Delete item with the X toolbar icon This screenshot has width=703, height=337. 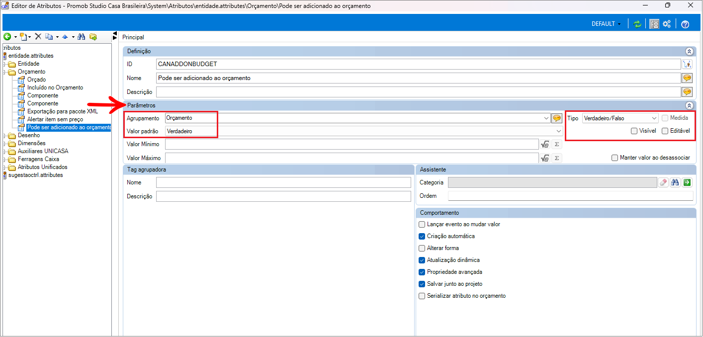click(x=38, y=37)
